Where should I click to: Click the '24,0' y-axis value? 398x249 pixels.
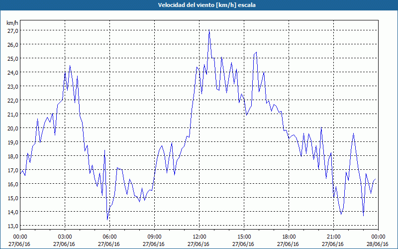(x=12, y=72)
